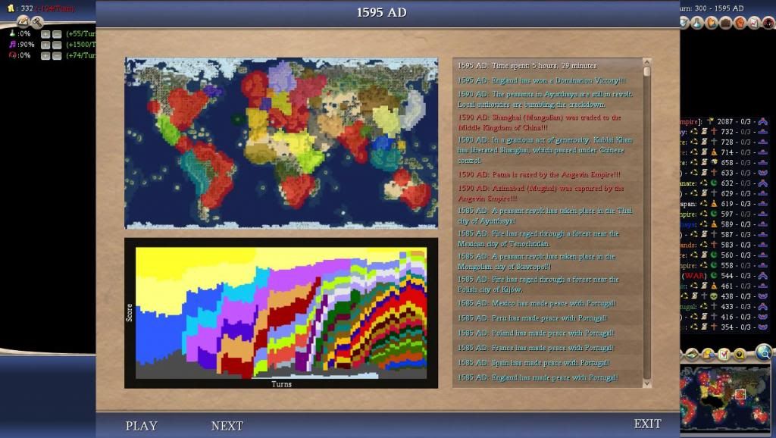Increase the research rate with plus
The image size is (776, 438).
[x=45, y=34]
